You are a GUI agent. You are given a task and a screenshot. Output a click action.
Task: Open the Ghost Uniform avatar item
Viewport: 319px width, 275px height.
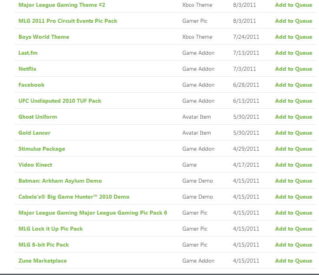[x=38, y=117]
